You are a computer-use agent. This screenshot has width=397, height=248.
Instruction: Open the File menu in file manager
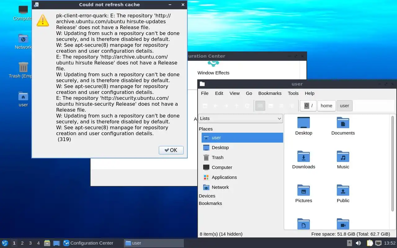pyautogui.click(x=205, y=93)
